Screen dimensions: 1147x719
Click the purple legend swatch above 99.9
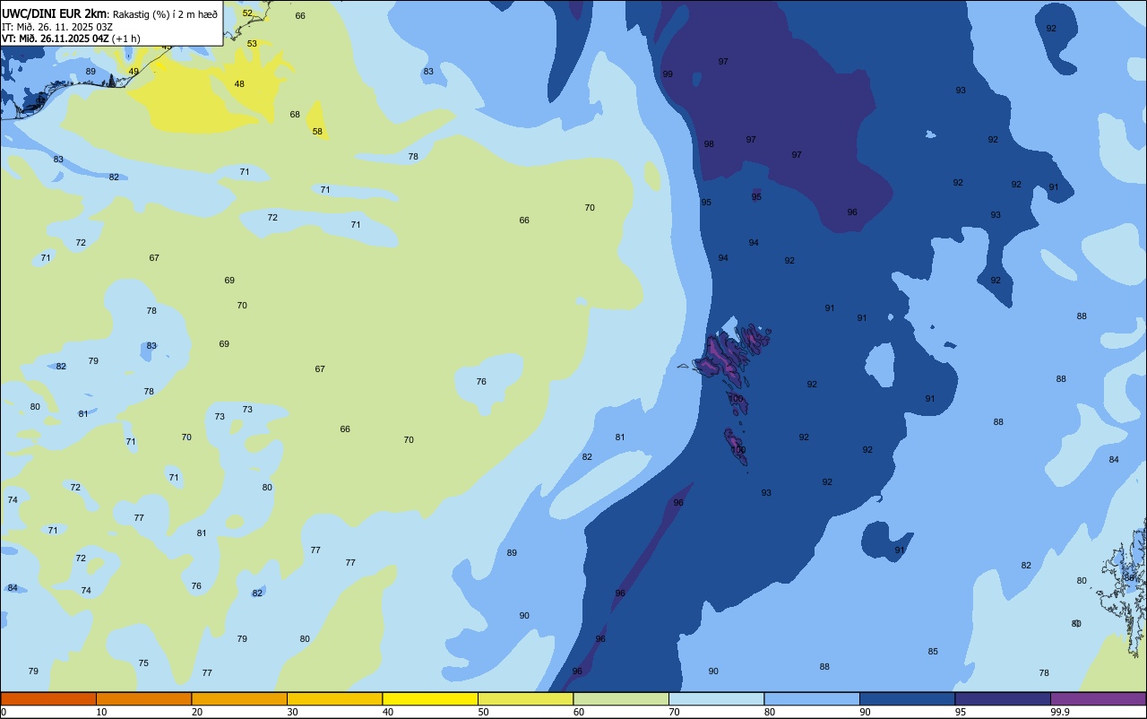coord(1098,698)
